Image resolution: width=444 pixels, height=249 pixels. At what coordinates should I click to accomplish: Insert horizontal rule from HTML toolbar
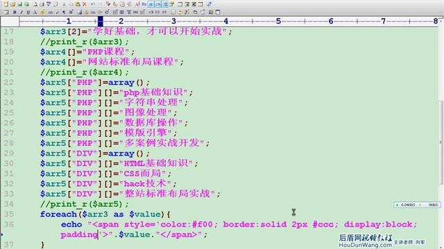click(93, 12)
